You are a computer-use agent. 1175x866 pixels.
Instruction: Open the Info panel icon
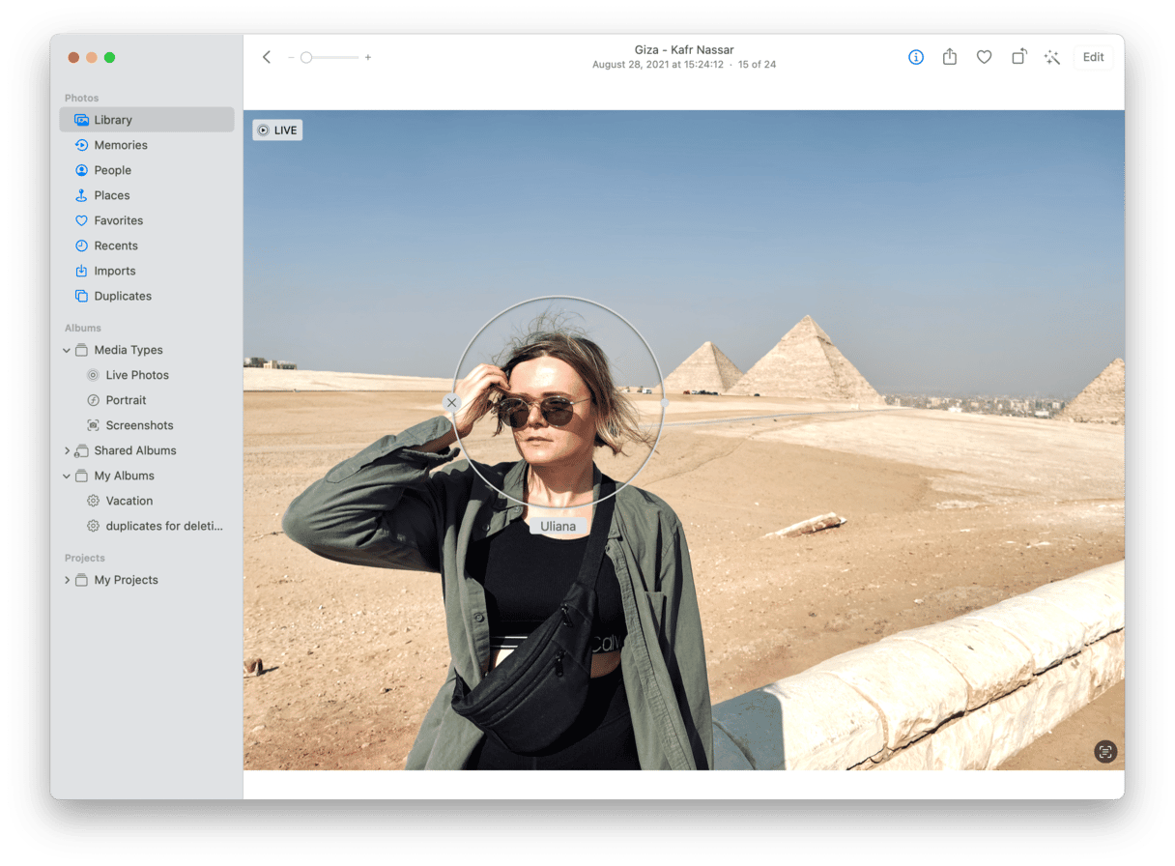(x=916, y=57)
